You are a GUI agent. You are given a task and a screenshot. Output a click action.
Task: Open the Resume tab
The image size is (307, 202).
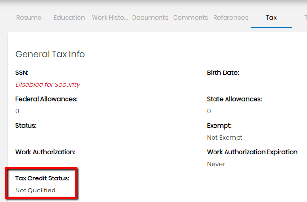click(x=29, y=18)
